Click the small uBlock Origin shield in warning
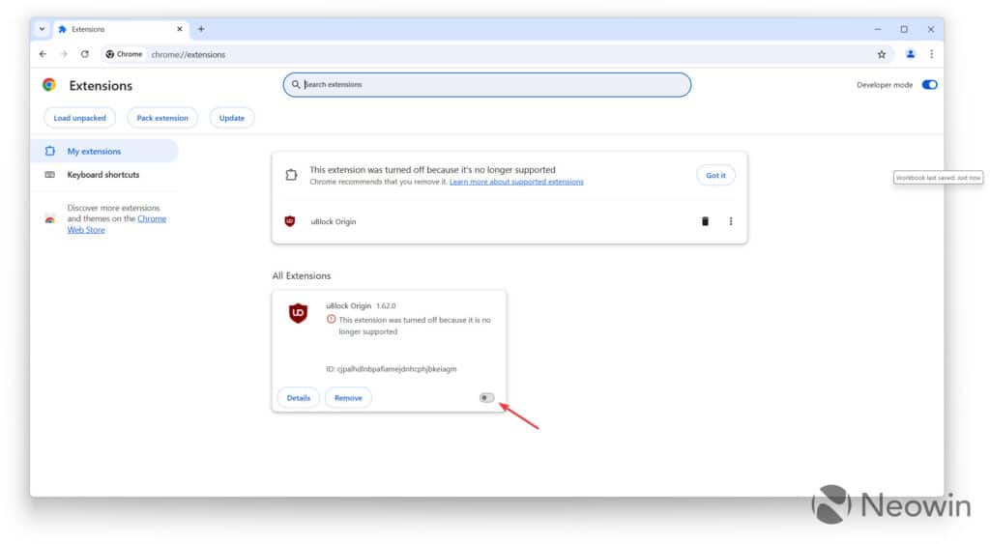The height and width of the screenshot is (544, 990). click(x=290, y=221)
